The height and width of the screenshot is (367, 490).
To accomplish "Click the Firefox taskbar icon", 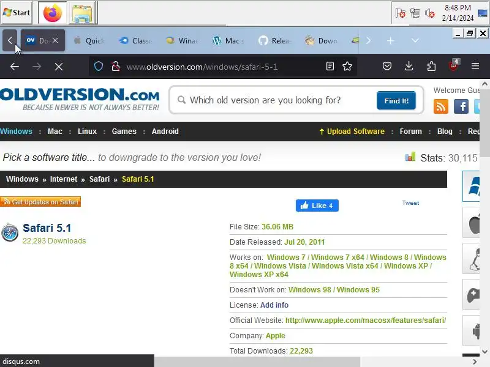I will click(x=52, y=13).
